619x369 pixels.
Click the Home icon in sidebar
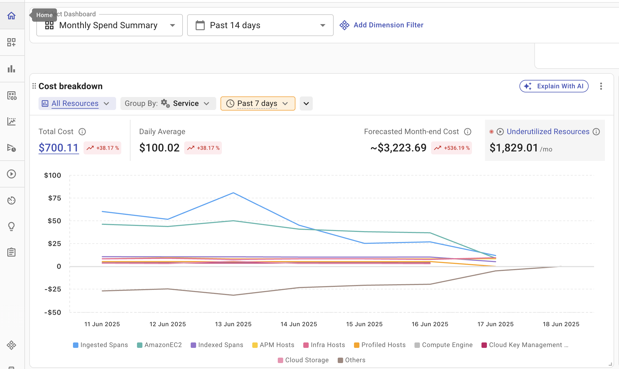click(x=11, y=16)
